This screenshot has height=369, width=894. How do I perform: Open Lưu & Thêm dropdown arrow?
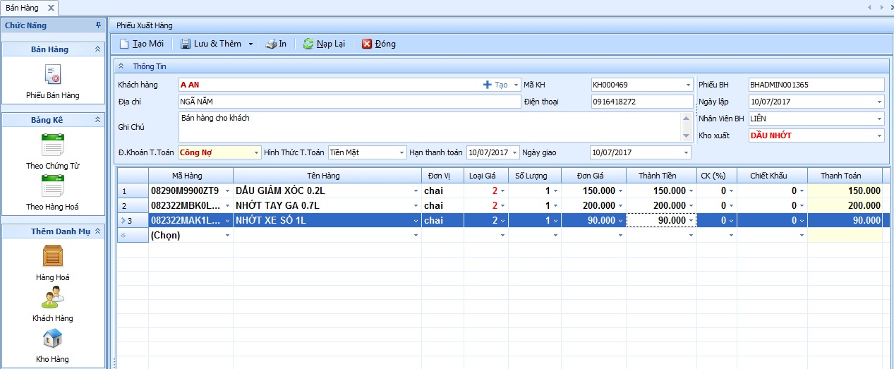250,44
